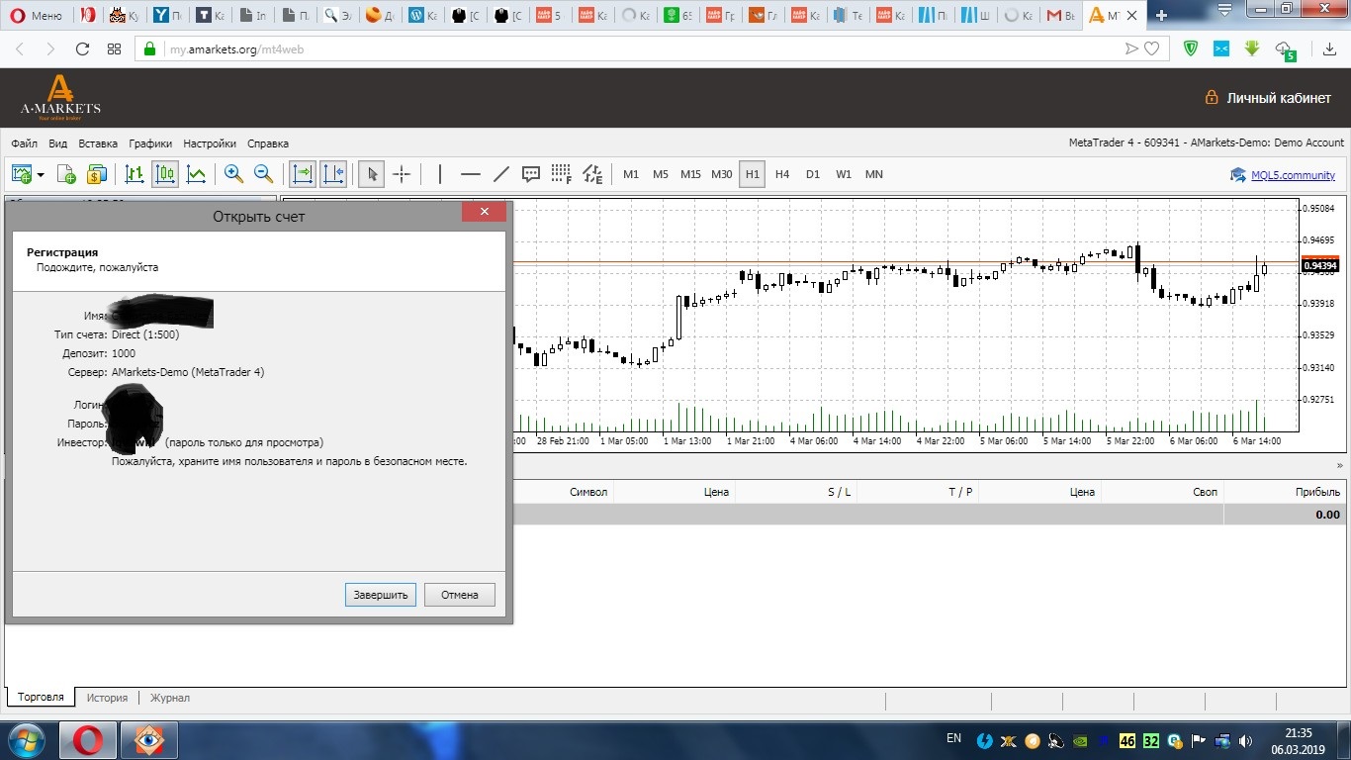This screenshot has width=1351, height=760.
Task: Click the Символ column header
Action: (588, 492)
